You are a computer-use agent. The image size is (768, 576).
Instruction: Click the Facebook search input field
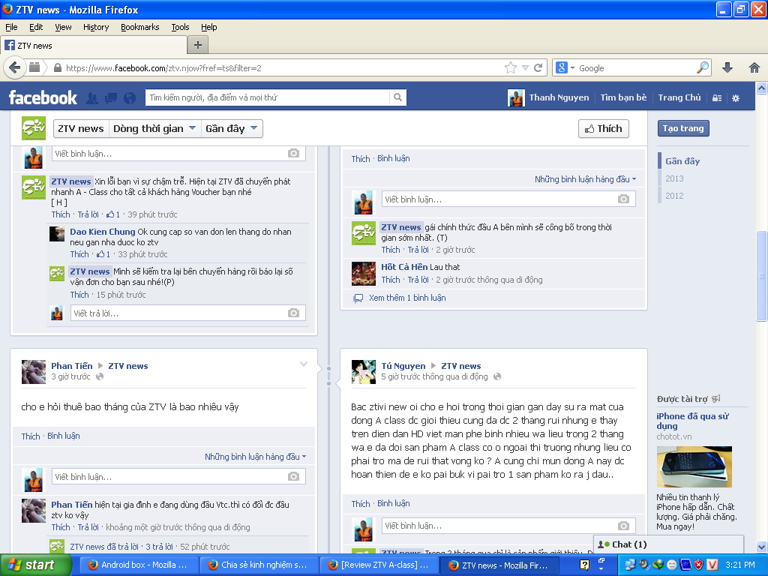(x=268, y=97)
